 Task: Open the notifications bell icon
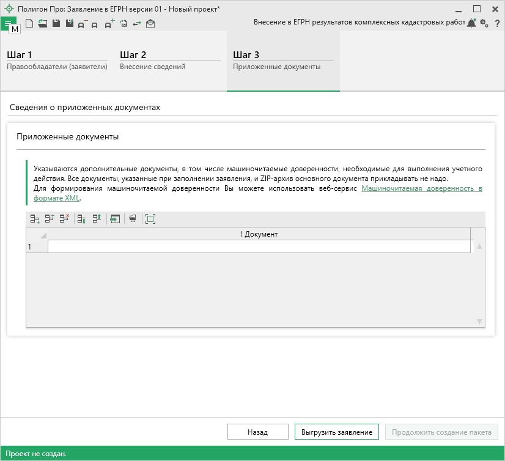471,23
